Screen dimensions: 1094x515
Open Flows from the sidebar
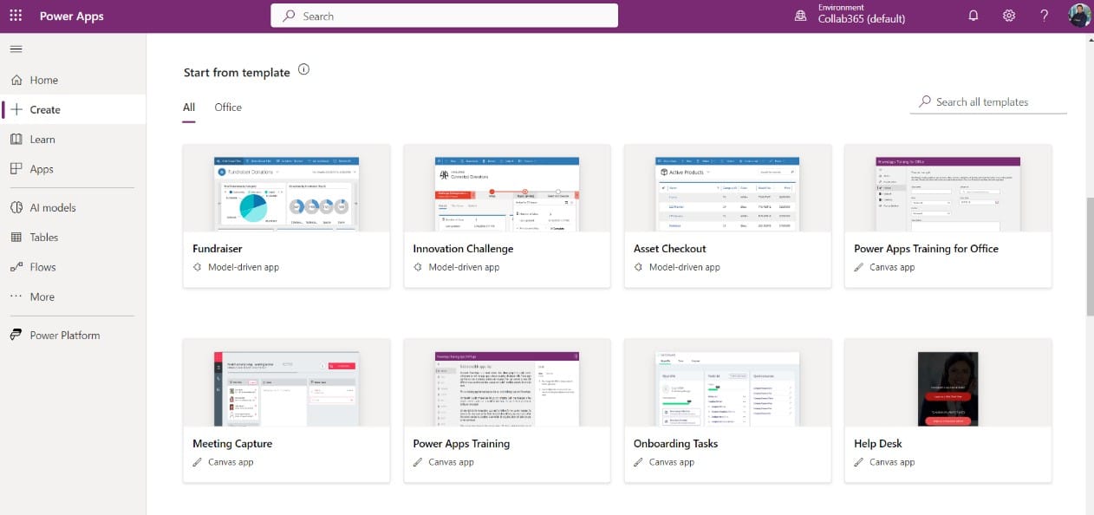pos(42,267)
